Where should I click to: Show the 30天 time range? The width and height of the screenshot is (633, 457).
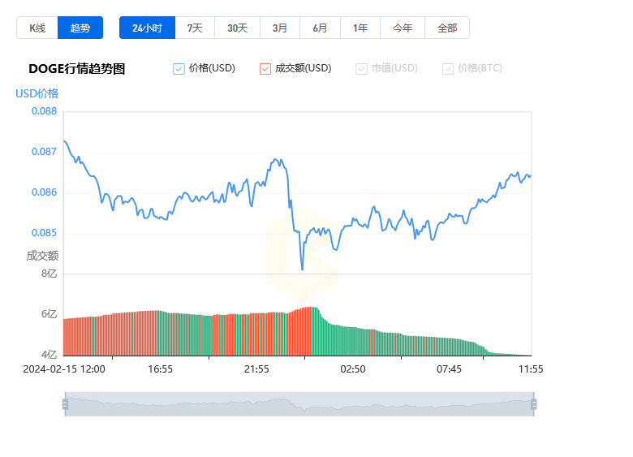pos(237,28)
